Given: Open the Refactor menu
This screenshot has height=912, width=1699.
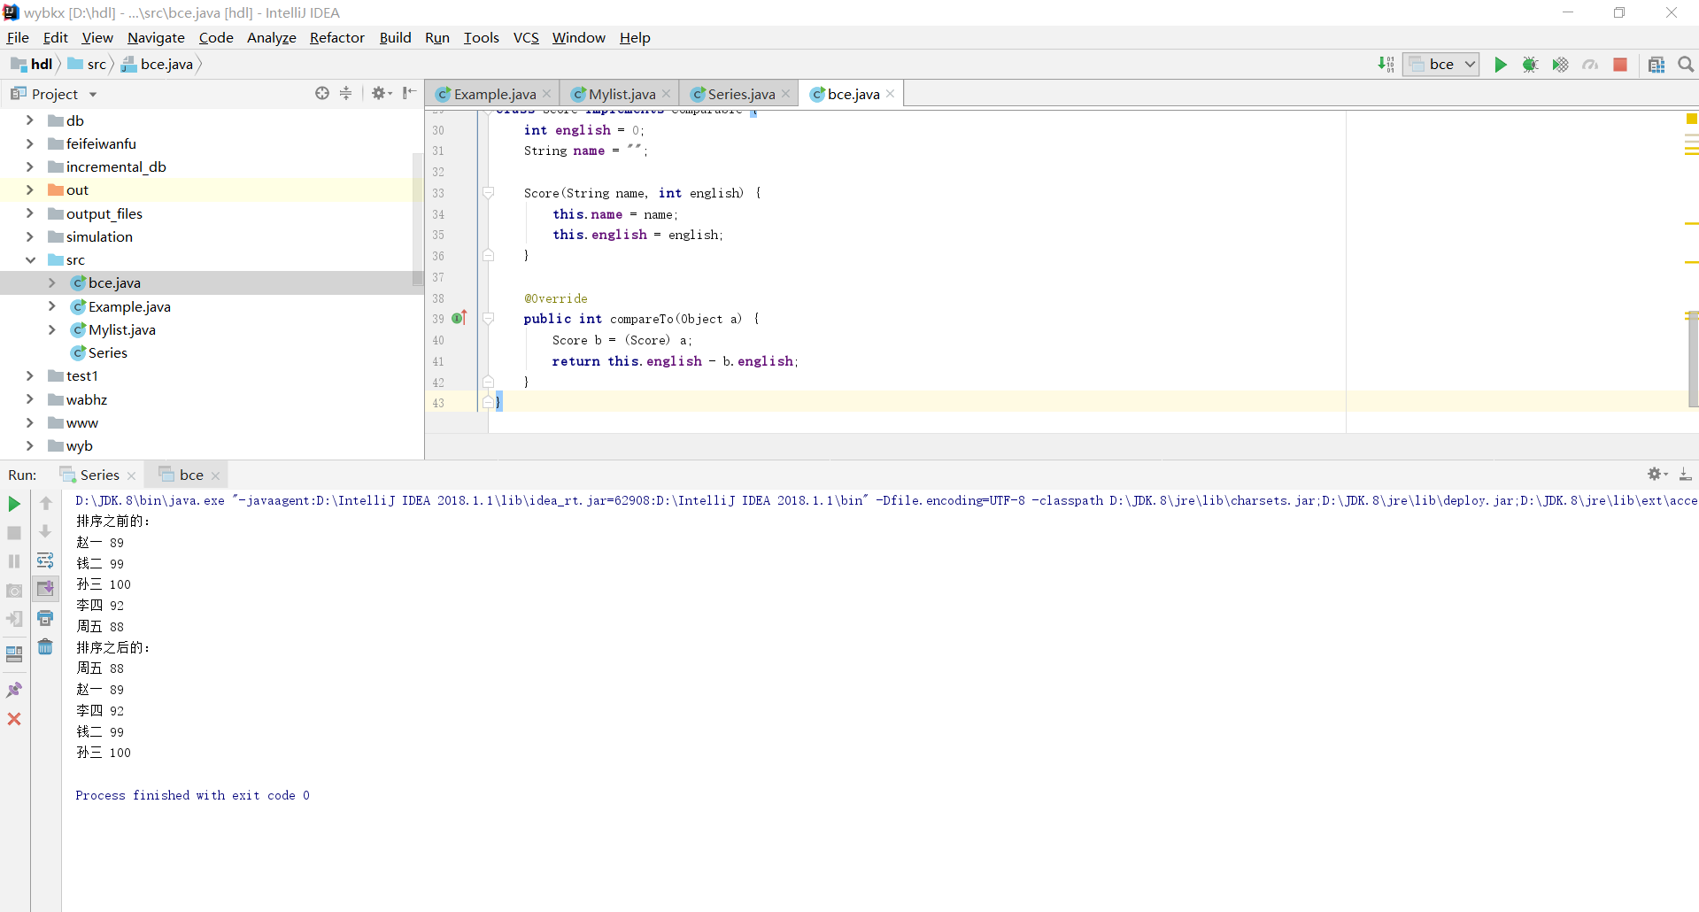Looking at the screenshot, I should pyautogui.click(x=336, y=37).
